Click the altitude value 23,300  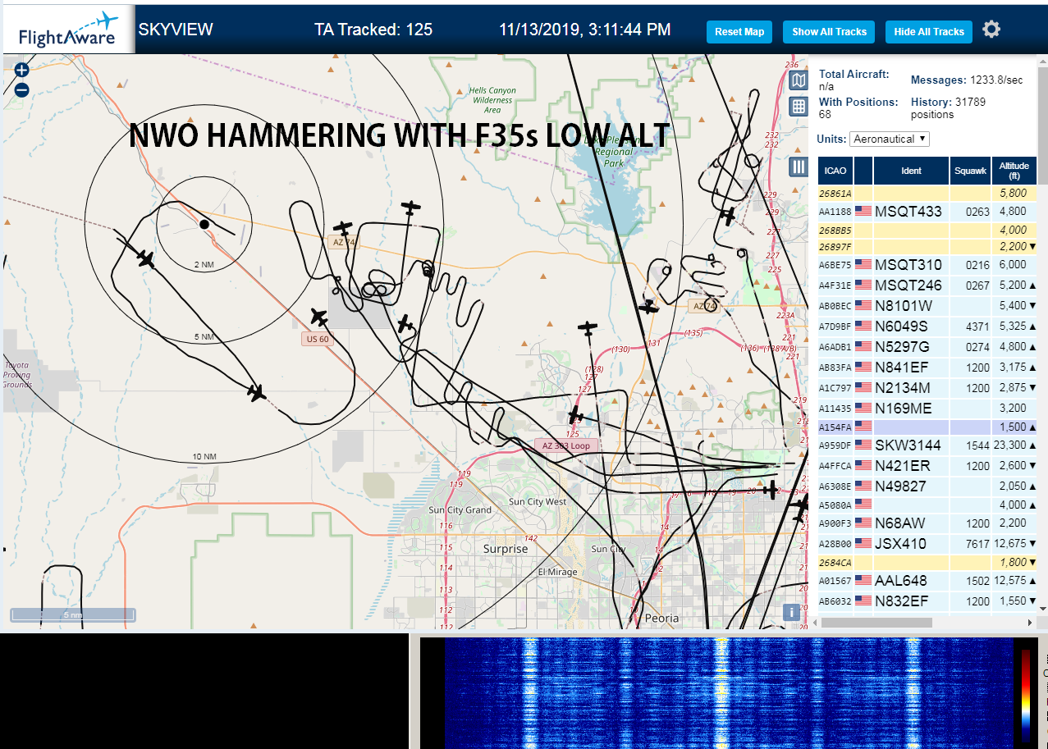[1009, 445]
